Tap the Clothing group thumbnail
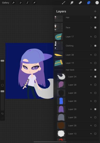This screenshot has width=100, height=143. click(58, 46)
